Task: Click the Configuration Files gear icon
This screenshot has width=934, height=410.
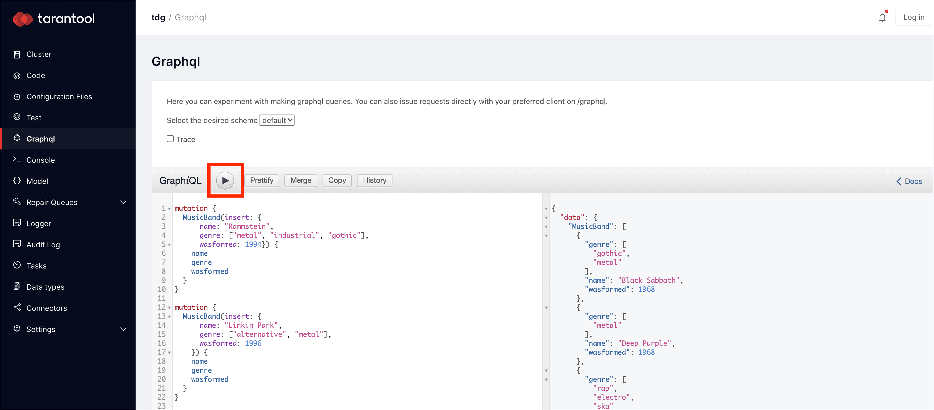Action: [17, 97]
